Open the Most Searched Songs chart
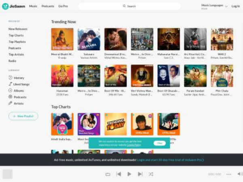This screenshot has height=182, width=243. pyautogui.click(x=89, y=124)
